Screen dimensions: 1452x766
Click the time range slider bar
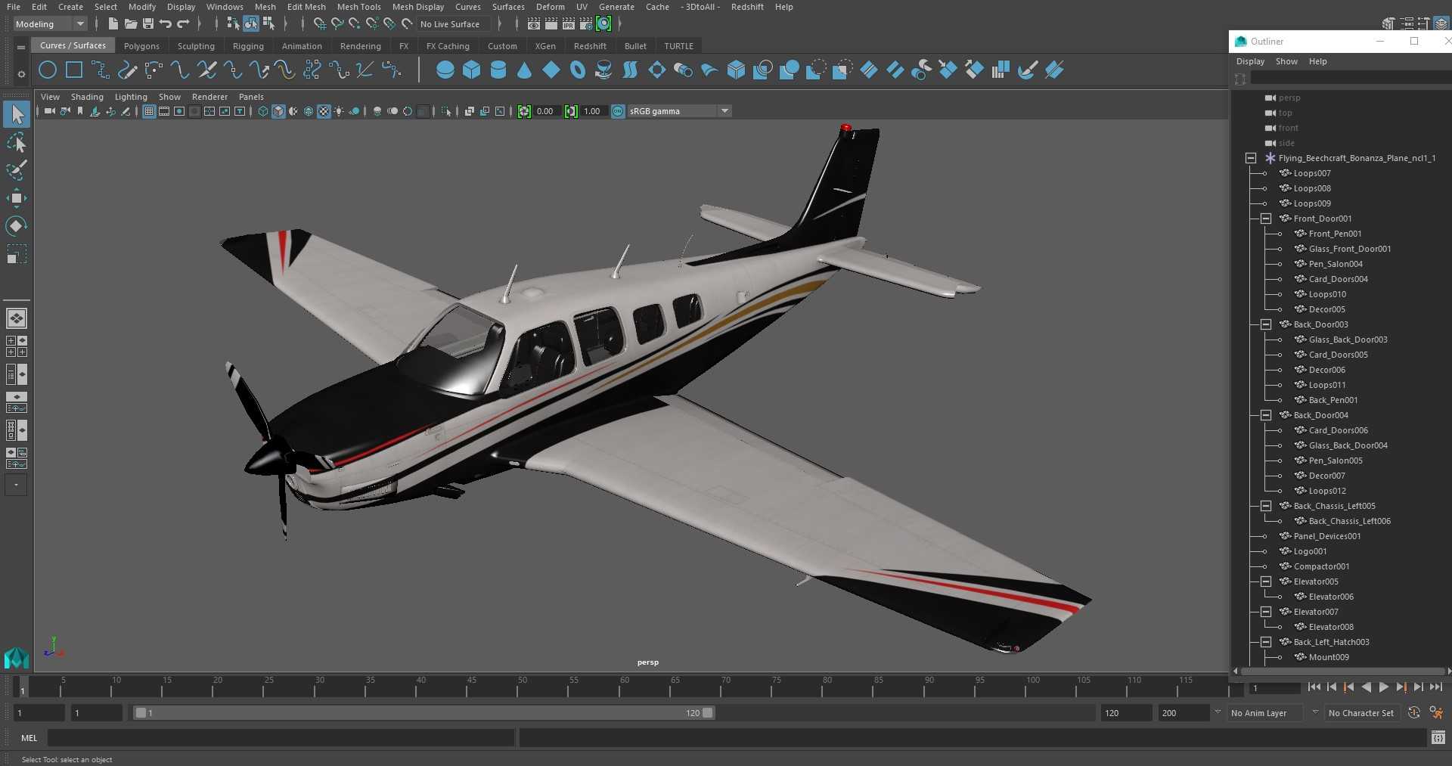click(x=423, y=713)
